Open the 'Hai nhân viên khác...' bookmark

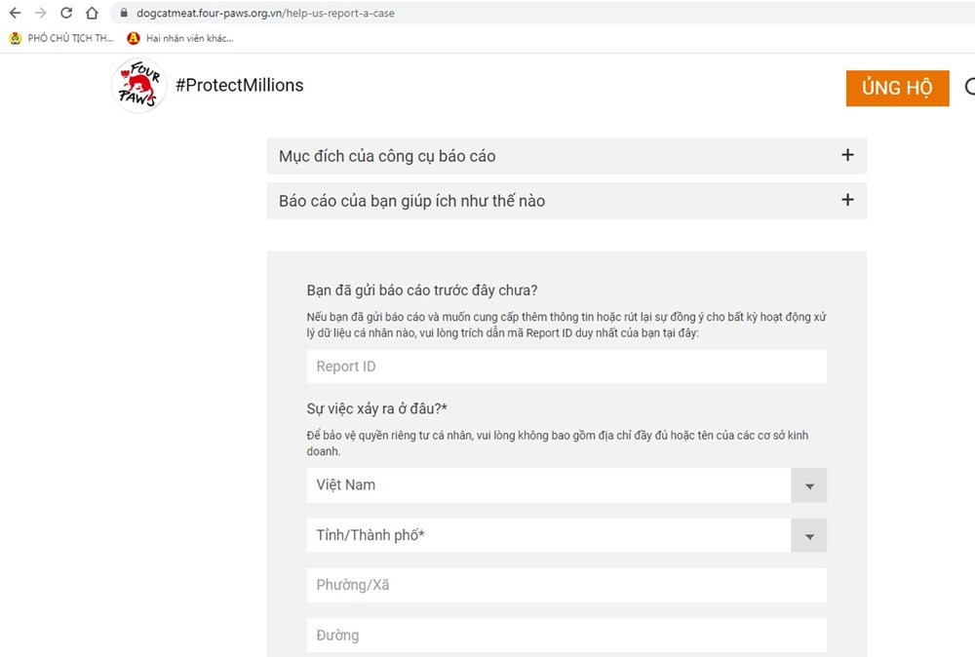pyautogui.click(x=180, y=39)
